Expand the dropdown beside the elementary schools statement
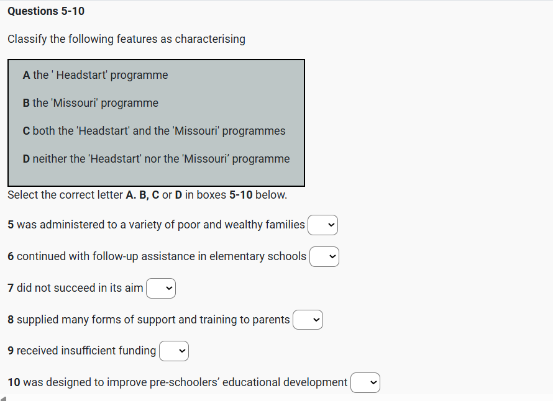Viewport: 553px width, 401px height. (x=324, y=256)
